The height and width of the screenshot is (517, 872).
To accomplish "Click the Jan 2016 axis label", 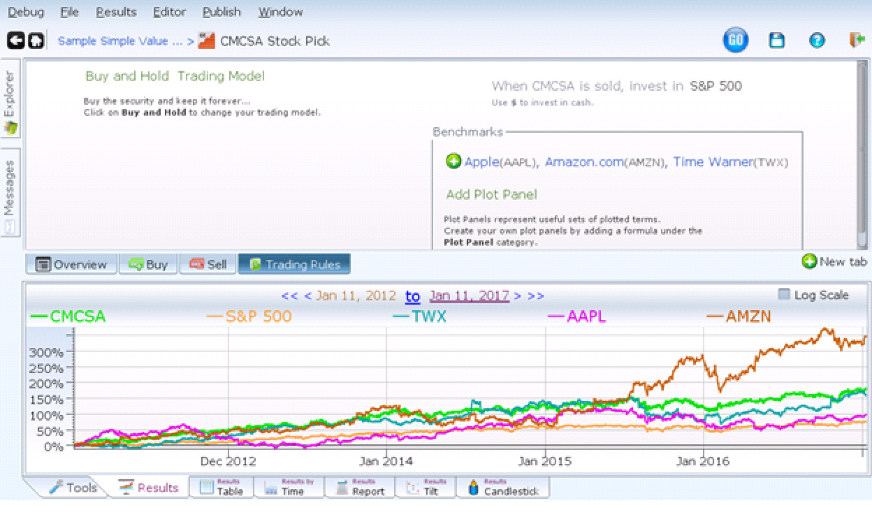I will coord(703,461).
